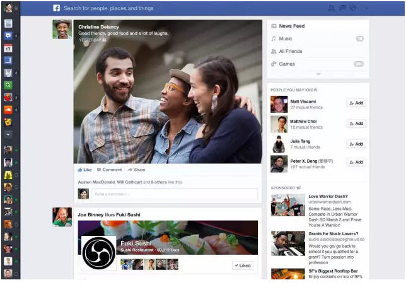Add Peter X. Deng as a friend
The image size is (406, 292).
pos(356,162)
